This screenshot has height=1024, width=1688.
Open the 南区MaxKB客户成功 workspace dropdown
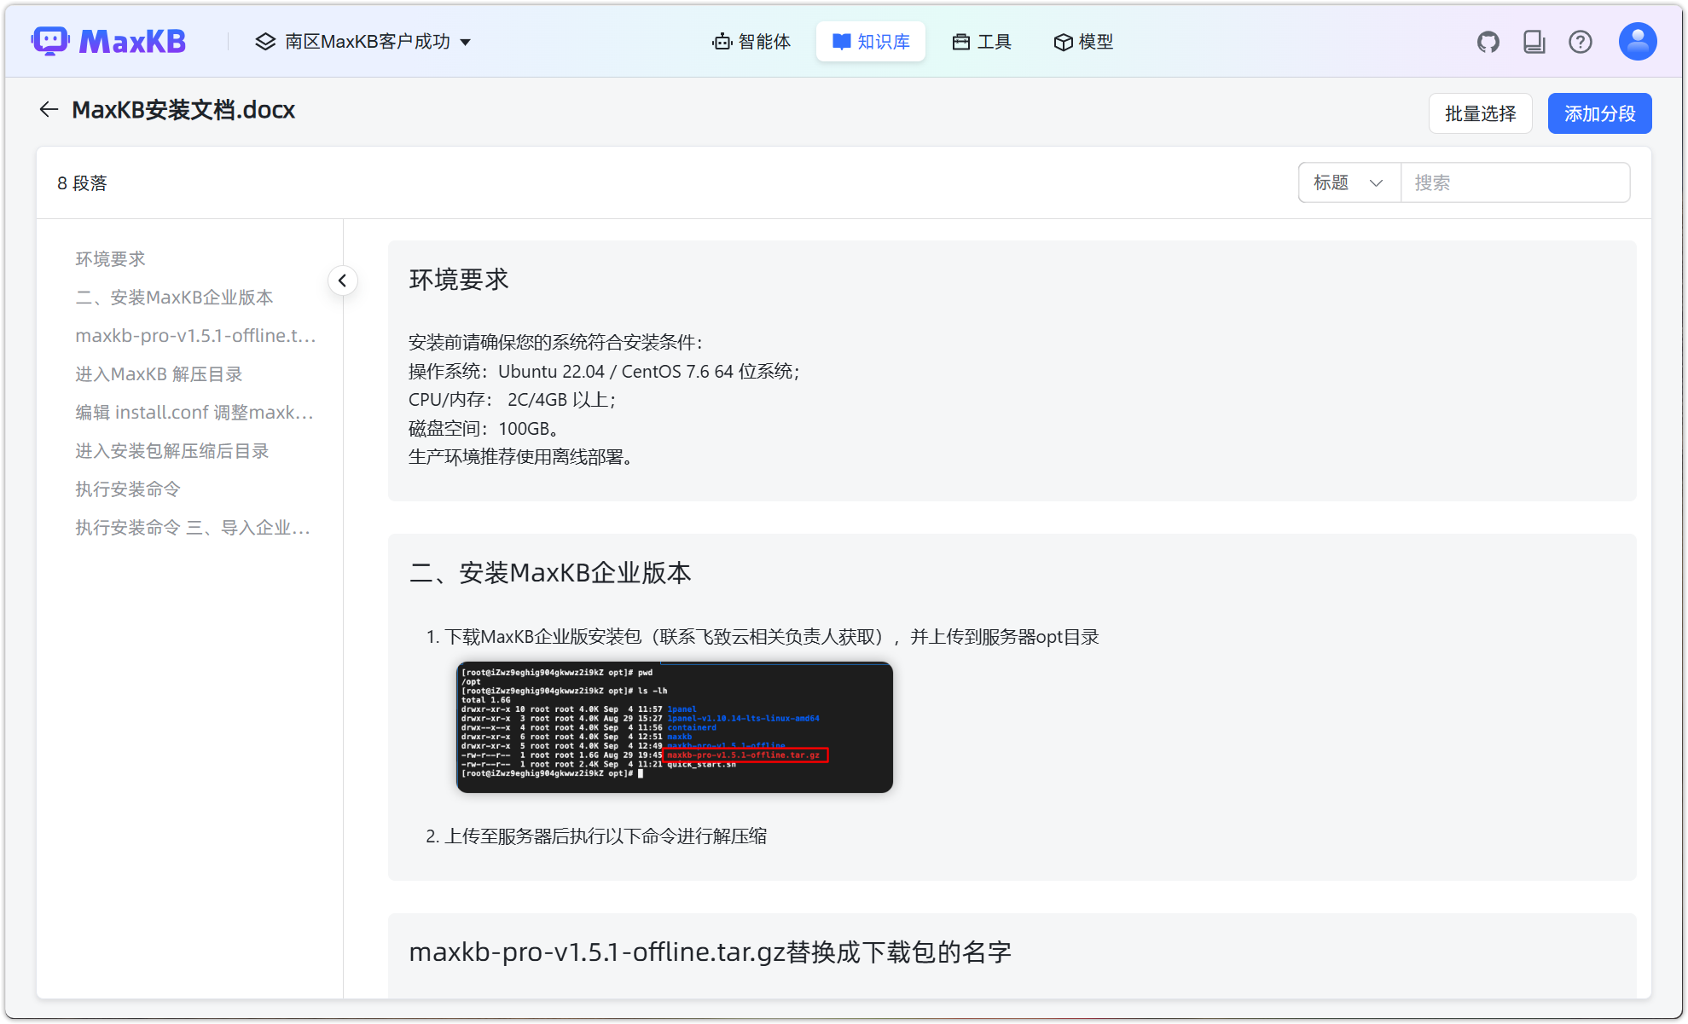point(363,41)
